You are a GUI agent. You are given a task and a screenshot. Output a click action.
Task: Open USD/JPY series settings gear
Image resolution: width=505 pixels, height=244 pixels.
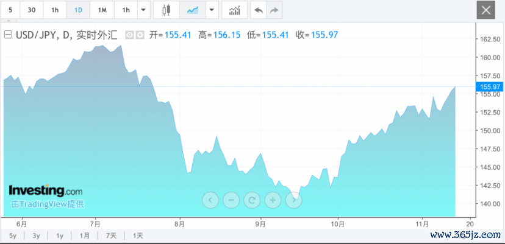[140, 35]
